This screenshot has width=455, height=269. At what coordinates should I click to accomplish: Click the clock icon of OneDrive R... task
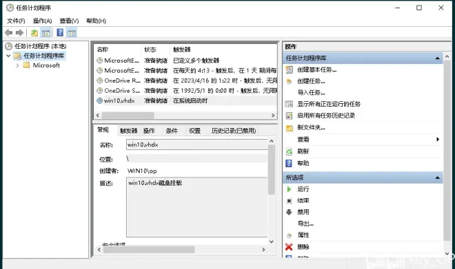click(x=99, y=80)
